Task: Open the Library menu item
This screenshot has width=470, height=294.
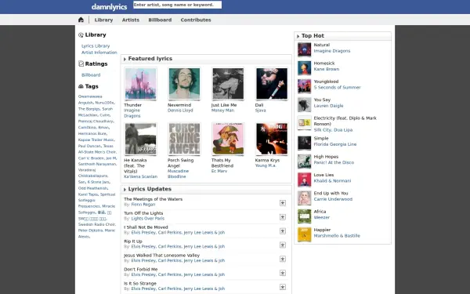Action: pos(103,20)
